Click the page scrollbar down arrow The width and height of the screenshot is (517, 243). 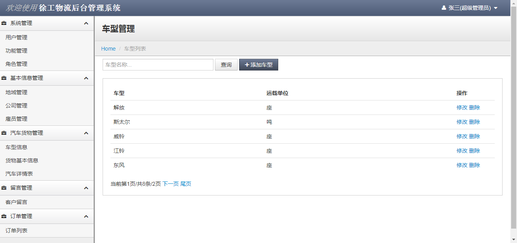coord(513,239)
